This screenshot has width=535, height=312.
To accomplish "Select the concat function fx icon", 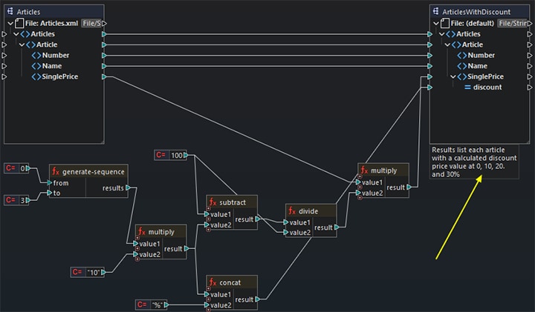I will (x=213, y=282).
